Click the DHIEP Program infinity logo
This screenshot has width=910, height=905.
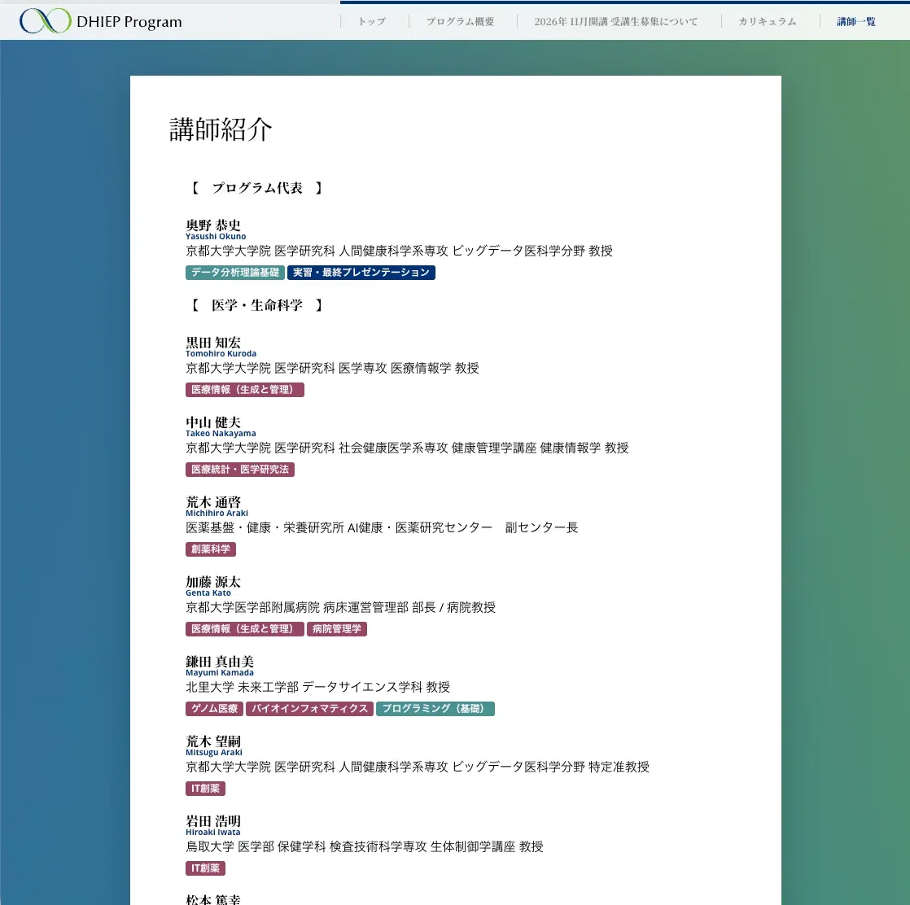(x=46, y=21)
